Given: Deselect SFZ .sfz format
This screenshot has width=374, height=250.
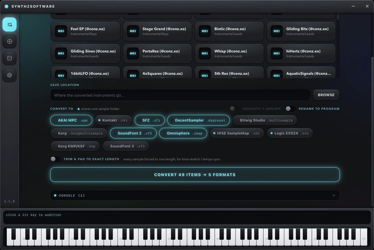Looking at the screenshot, I should tap(150, 120).
